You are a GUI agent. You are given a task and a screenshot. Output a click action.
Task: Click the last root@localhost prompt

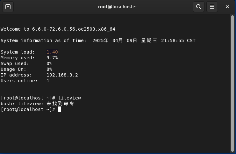pyautogui.click(x=28, y=109)
